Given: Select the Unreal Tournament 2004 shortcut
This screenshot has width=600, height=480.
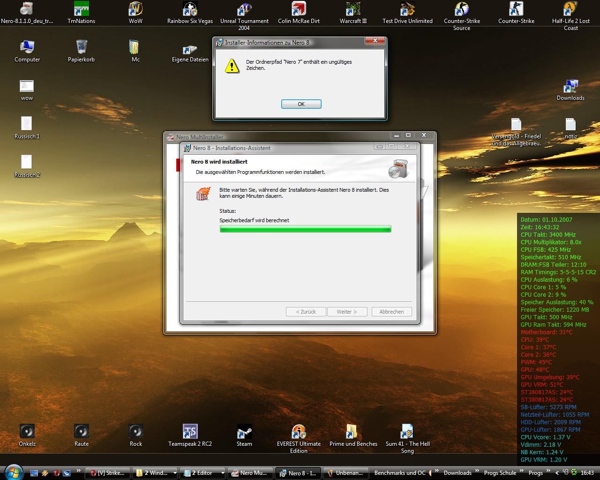Looking at the screenshot, I should [244, 16].
